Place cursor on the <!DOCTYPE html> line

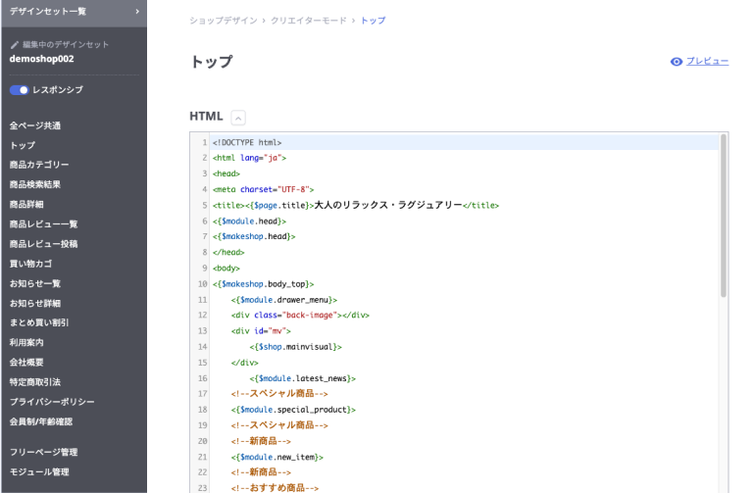[247, 142]
